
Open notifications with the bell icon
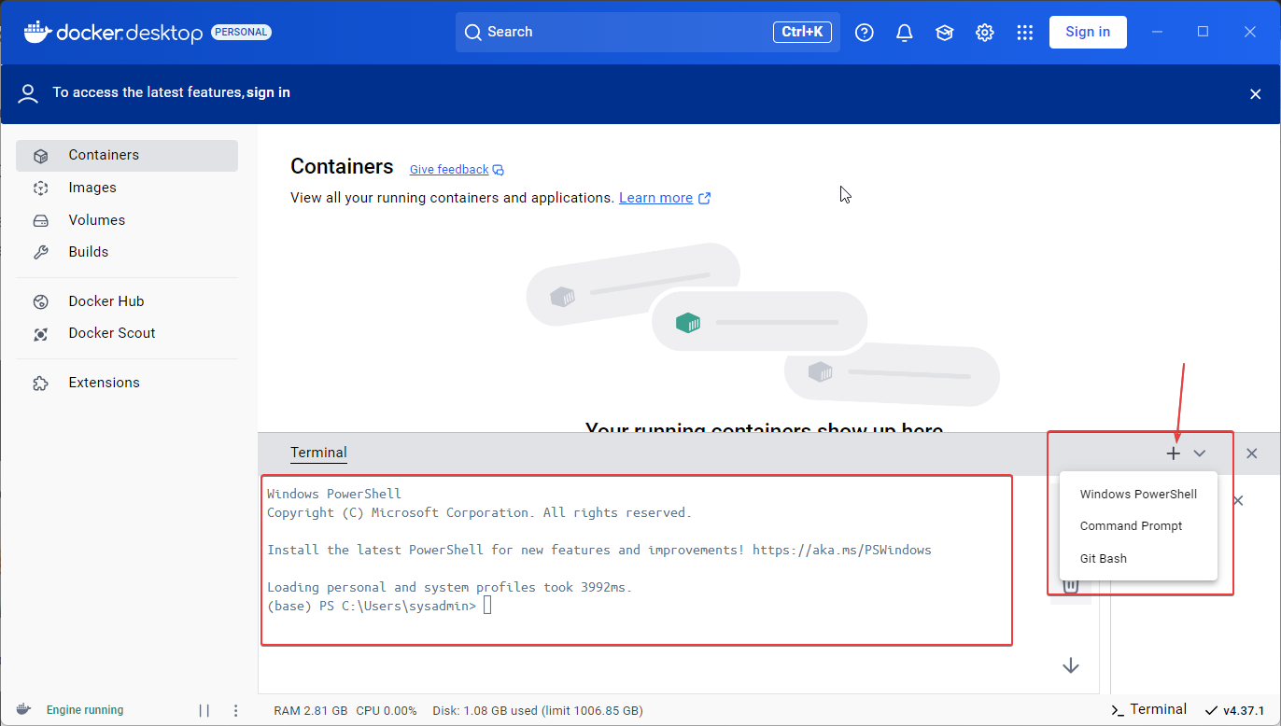pos(905,33)
